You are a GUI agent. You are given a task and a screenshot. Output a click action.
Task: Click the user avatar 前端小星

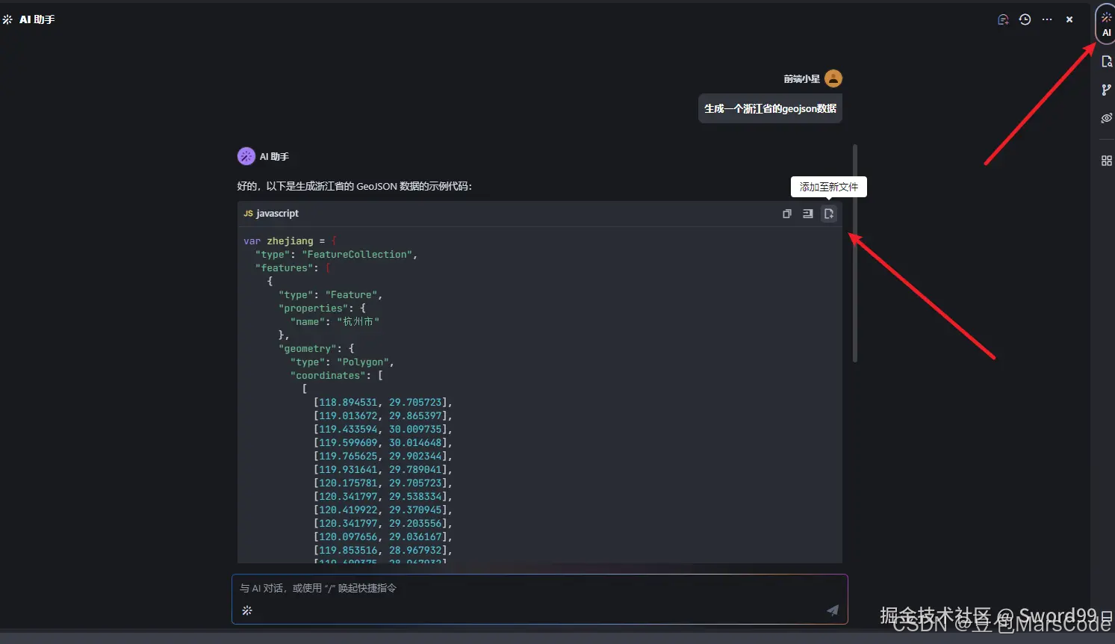click(833, 78)
